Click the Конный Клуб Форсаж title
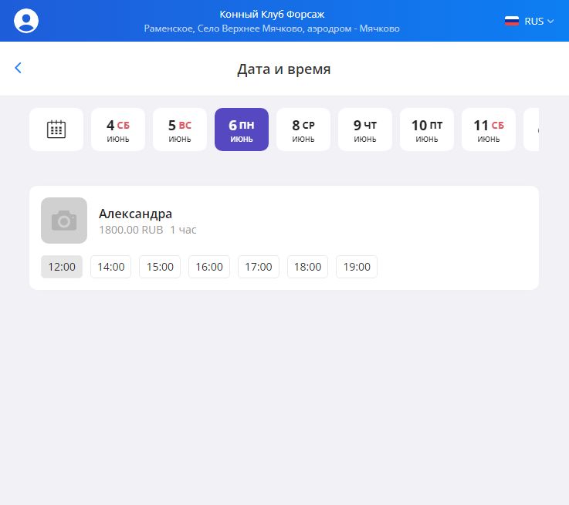 pos(272,15)
